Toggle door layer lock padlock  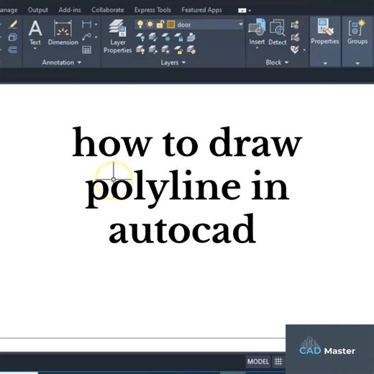tap(160, 24)
